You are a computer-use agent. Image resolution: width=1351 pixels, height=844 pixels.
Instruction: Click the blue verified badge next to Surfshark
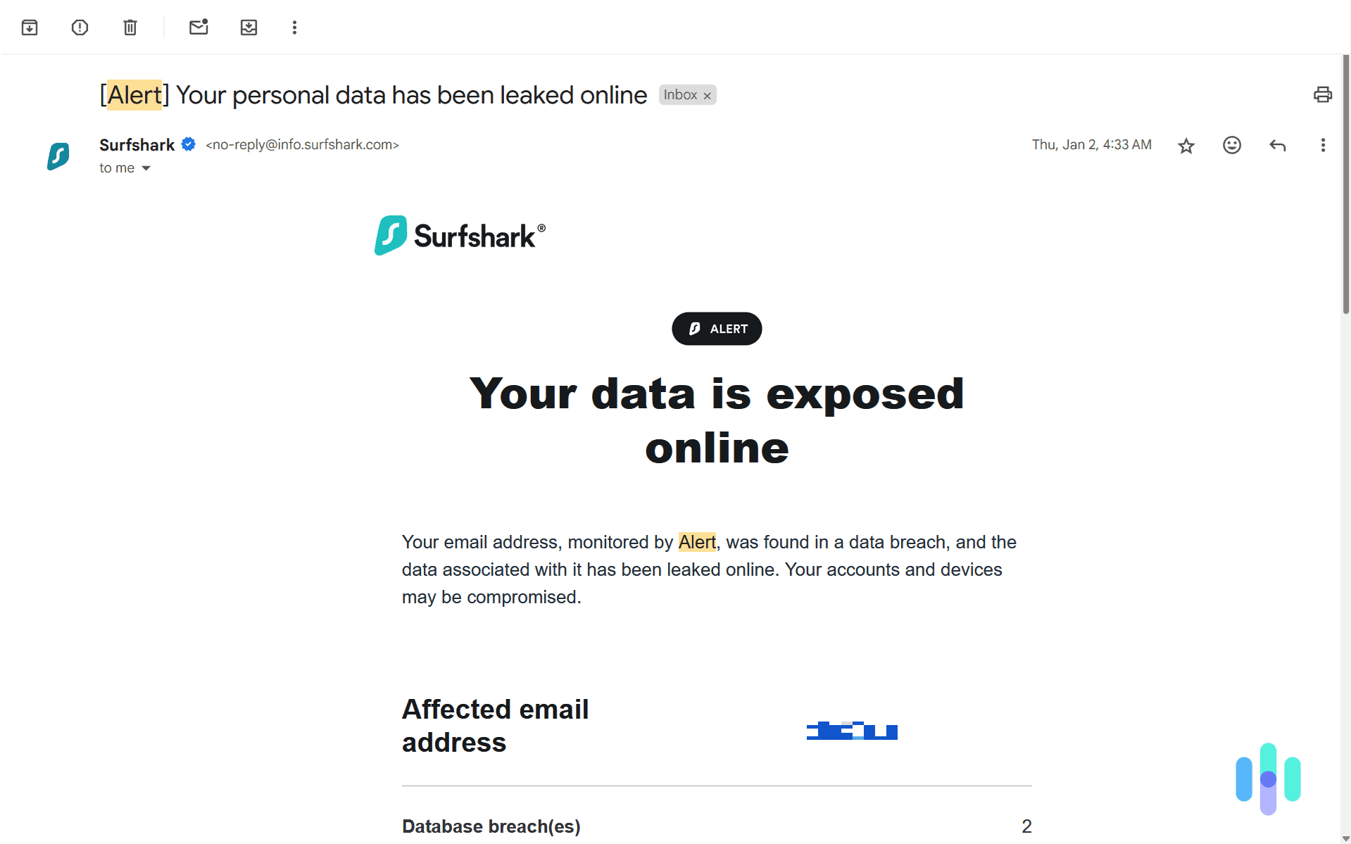(x=188, y=144)
